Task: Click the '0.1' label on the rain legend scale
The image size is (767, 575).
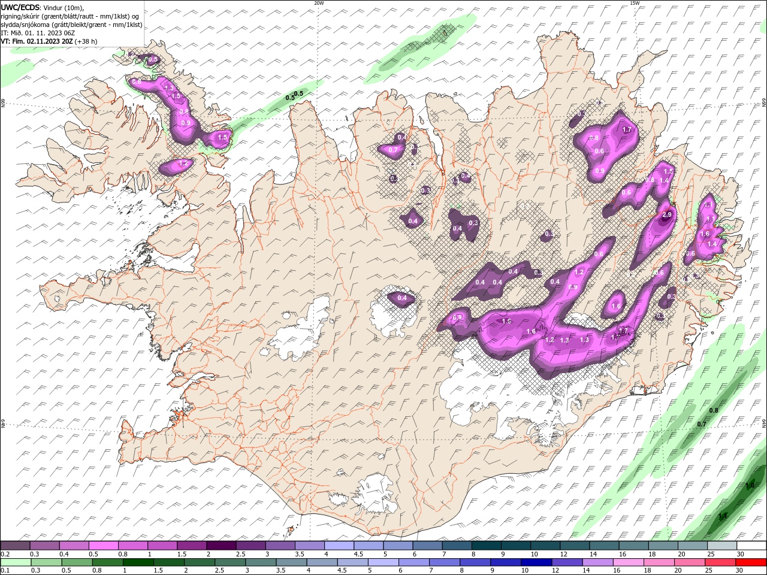Action: [5, 571]
